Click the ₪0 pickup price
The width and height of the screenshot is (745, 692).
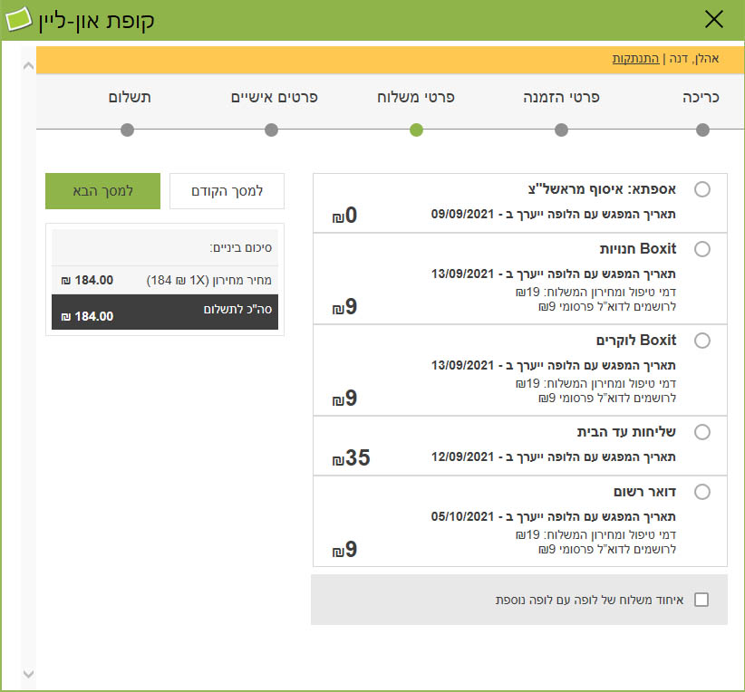[344, 216]
